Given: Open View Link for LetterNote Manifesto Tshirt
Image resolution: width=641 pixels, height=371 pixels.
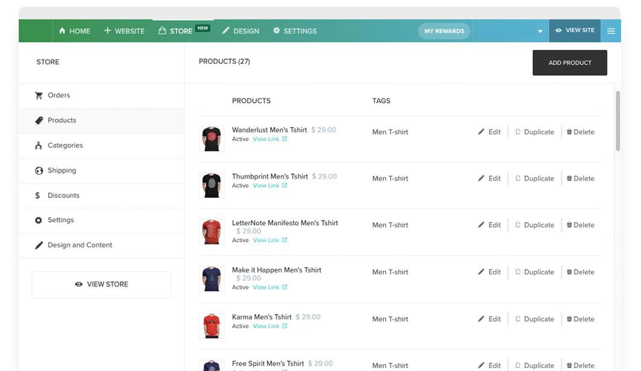Looking at the screenshot, I should click(x=270, y=240).
